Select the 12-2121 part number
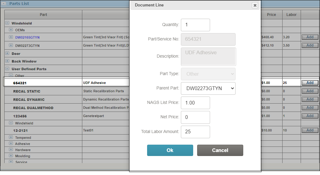This screenshot has height=175, width=320. pyautogui.click(x=20, y=131)
